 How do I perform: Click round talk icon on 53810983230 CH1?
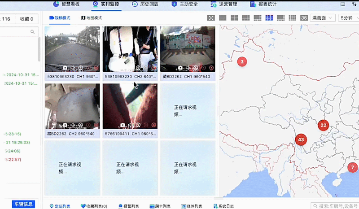[81, 68]
